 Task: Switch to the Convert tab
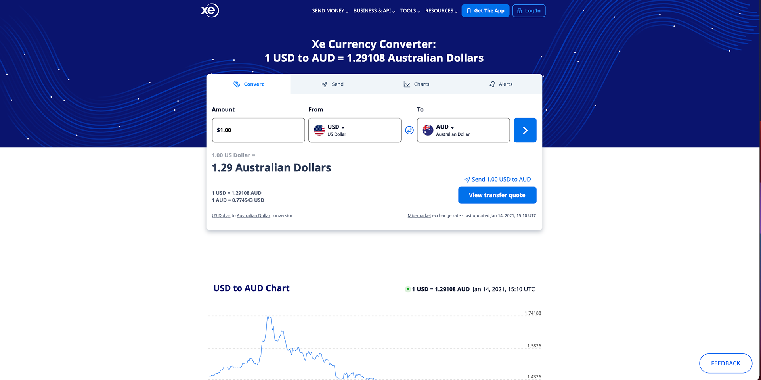249,84
